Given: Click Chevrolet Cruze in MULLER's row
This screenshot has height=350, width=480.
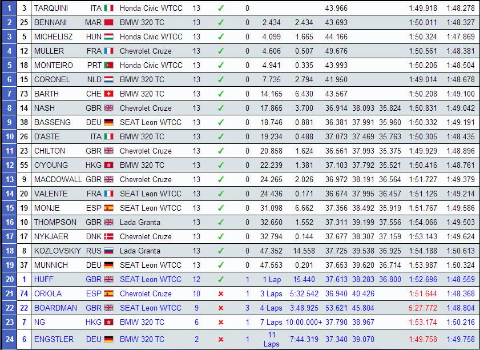Looking at the screenshot, I should pos(146,51).
